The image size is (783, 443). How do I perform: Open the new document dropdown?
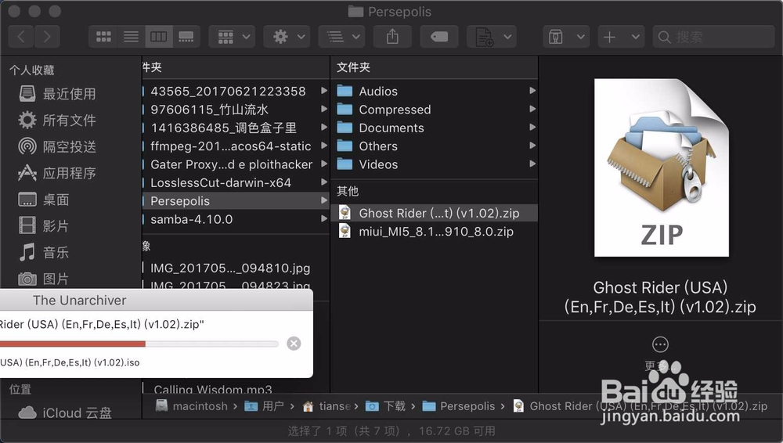(x=492, y=37)
